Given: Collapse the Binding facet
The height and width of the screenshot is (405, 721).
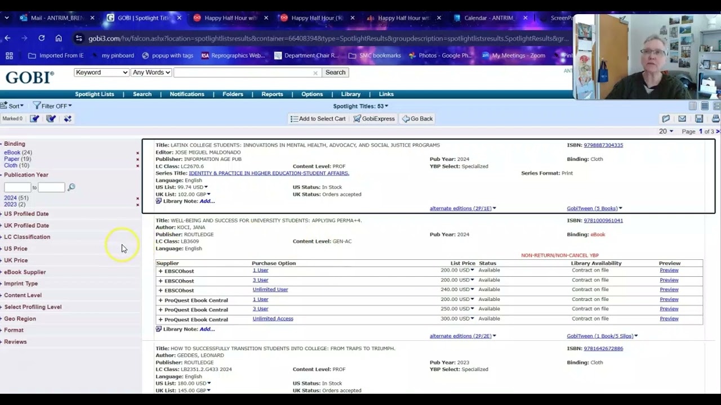Looking at the screenshot, I should (x=14, y=144).
